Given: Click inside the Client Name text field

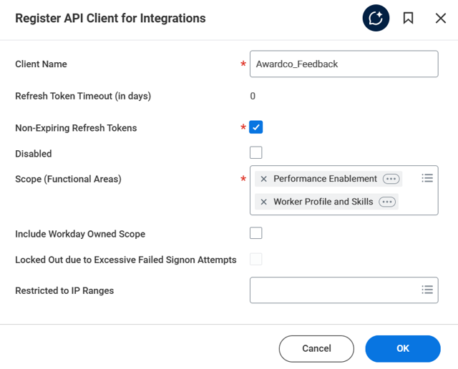Looking at the screenshot, I should pyautogui.click(x=343, y=64).
